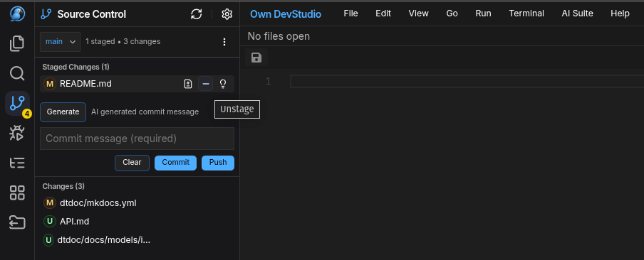Click 'AI generated commit message' label
Viewport: 644px width, 260px height.
pos(145,112)
